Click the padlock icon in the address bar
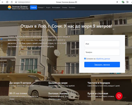Image resolution: width=132 pixels, height=105 pixels. point(16,2)
